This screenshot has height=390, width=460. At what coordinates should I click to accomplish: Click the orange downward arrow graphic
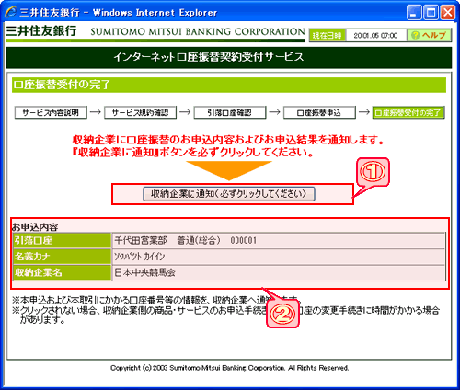tap(229, 170)
